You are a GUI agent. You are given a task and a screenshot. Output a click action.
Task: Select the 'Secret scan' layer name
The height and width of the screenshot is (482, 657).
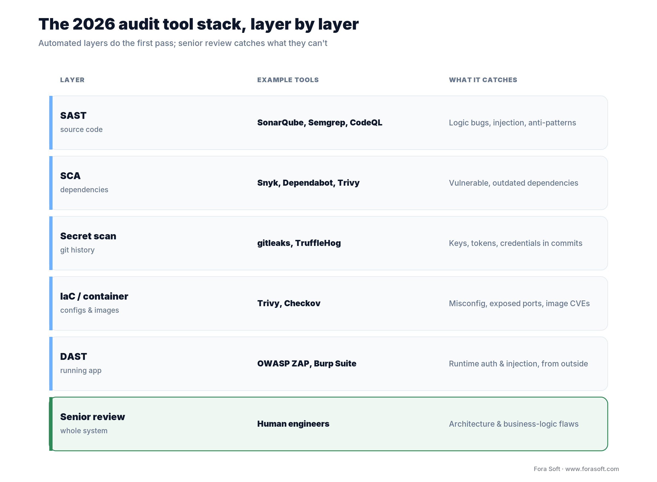click(x=88, y=236)
